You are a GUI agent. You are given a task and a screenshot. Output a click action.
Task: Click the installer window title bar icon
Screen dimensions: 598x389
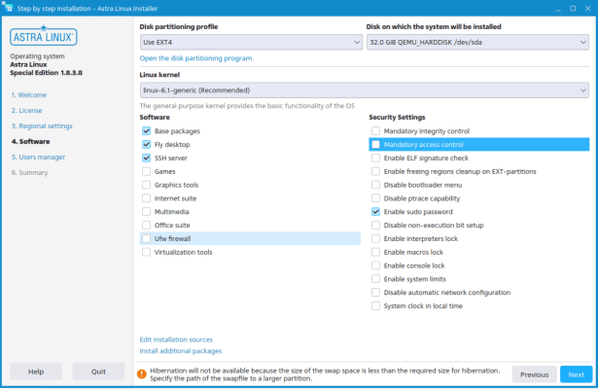point(8,7)
